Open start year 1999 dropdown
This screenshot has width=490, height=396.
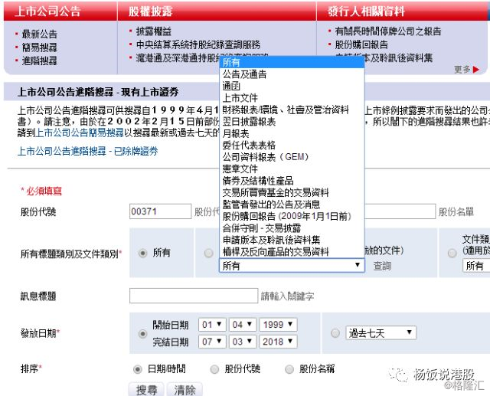(278, 325)
